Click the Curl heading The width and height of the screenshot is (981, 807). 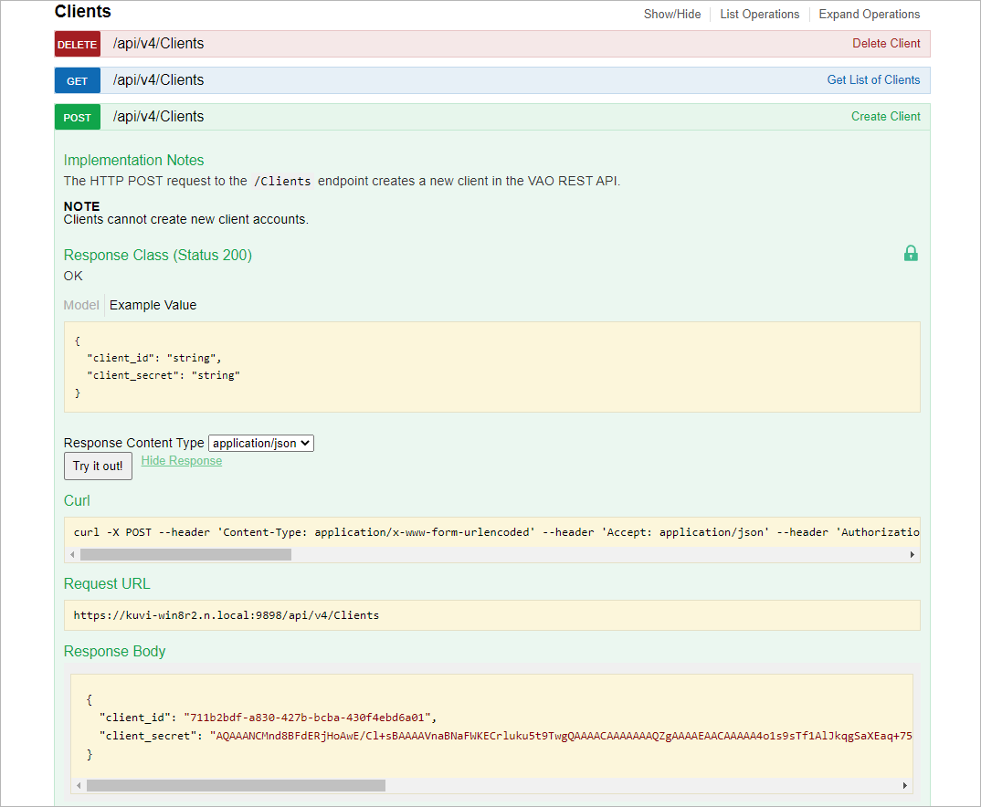point(77,500)
